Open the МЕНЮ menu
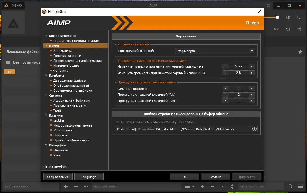The image size is (307, 193). 13,5
